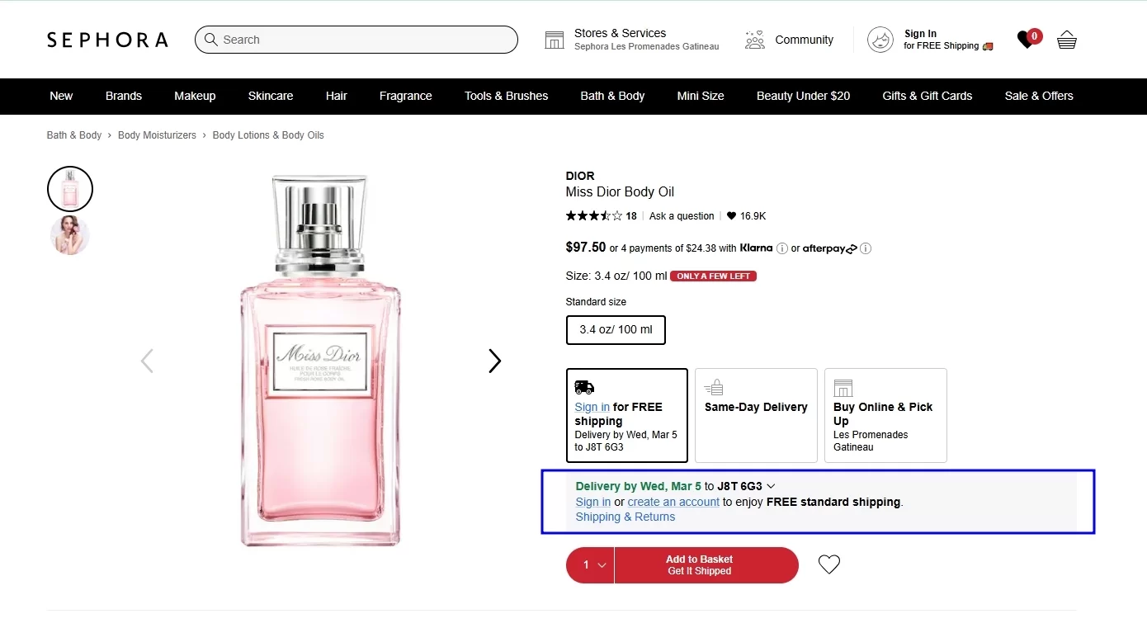Open the Fragrance menu
This screenshot has width=1147, height=628.
[405, 96]
